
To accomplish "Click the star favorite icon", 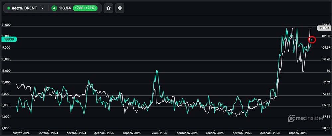I will [x=108, y=8].
